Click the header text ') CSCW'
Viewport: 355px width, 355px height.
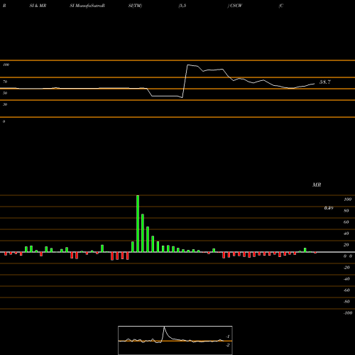pos(235,6)
